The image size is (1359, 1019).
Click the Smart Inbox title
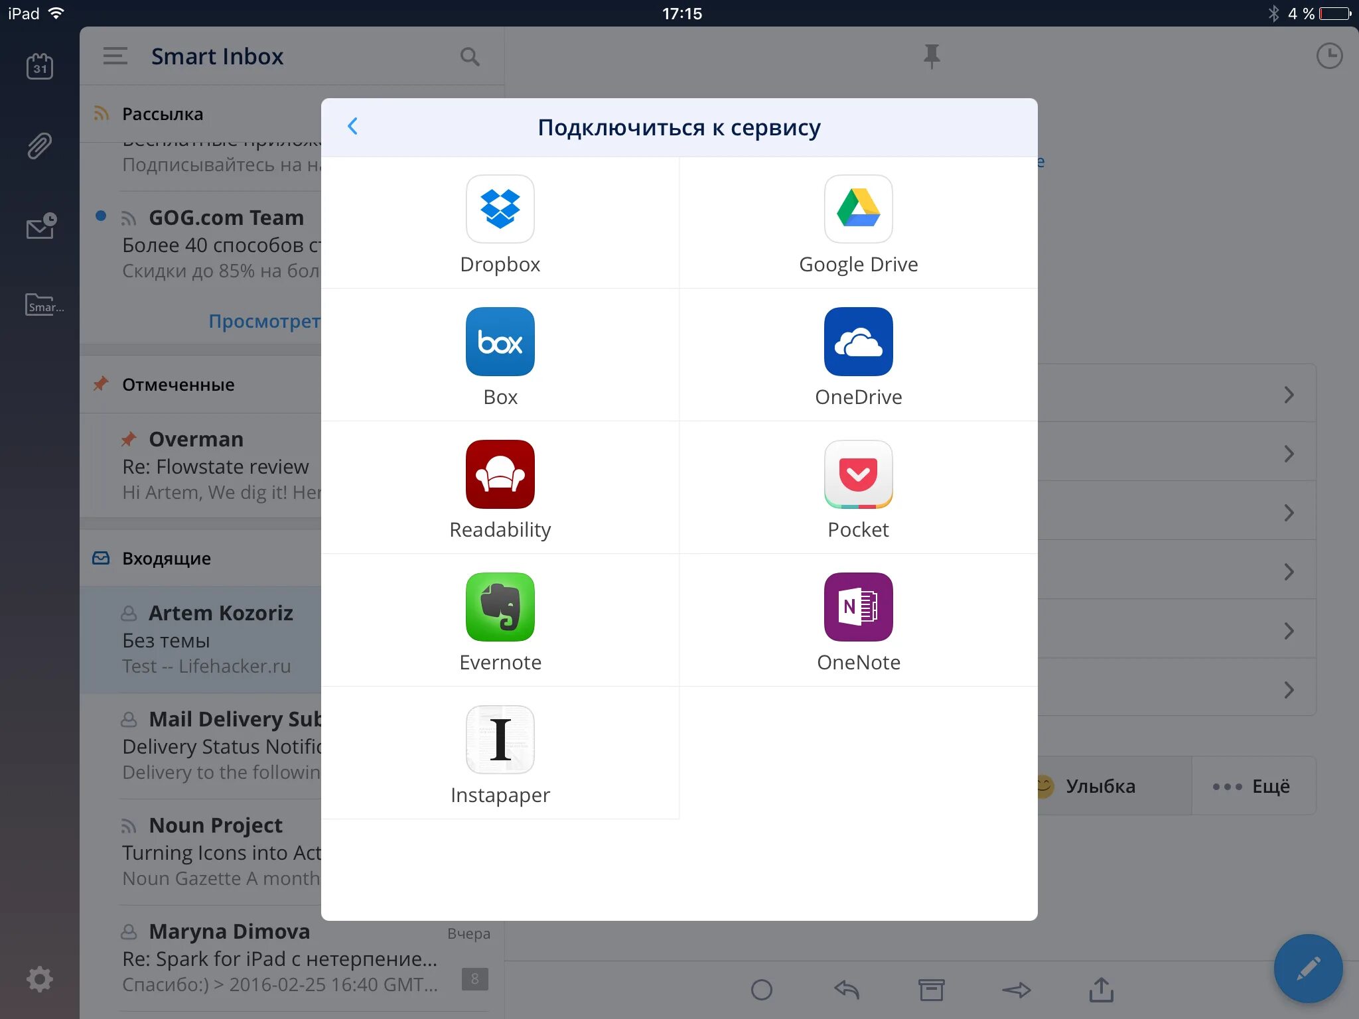[x=217, y=56]
